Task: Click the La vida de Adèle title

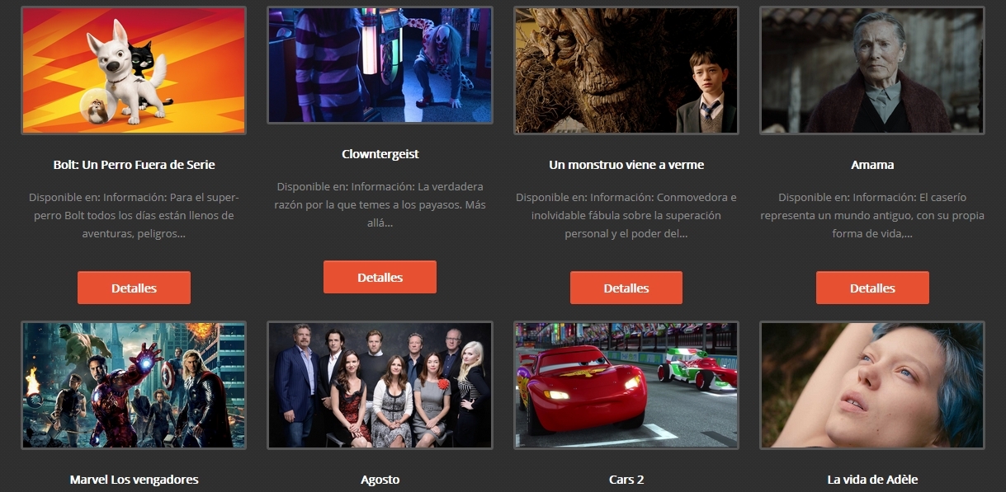Action: 872,480
